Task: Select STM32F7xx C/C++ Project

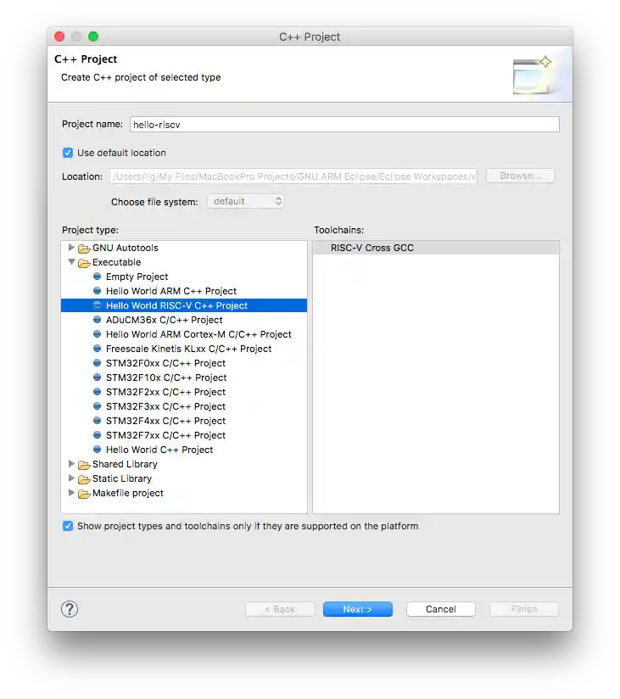Action: (x=165, y=435)
